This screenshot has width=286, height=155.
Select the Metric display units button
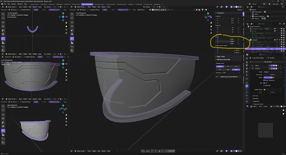point(220,67)
